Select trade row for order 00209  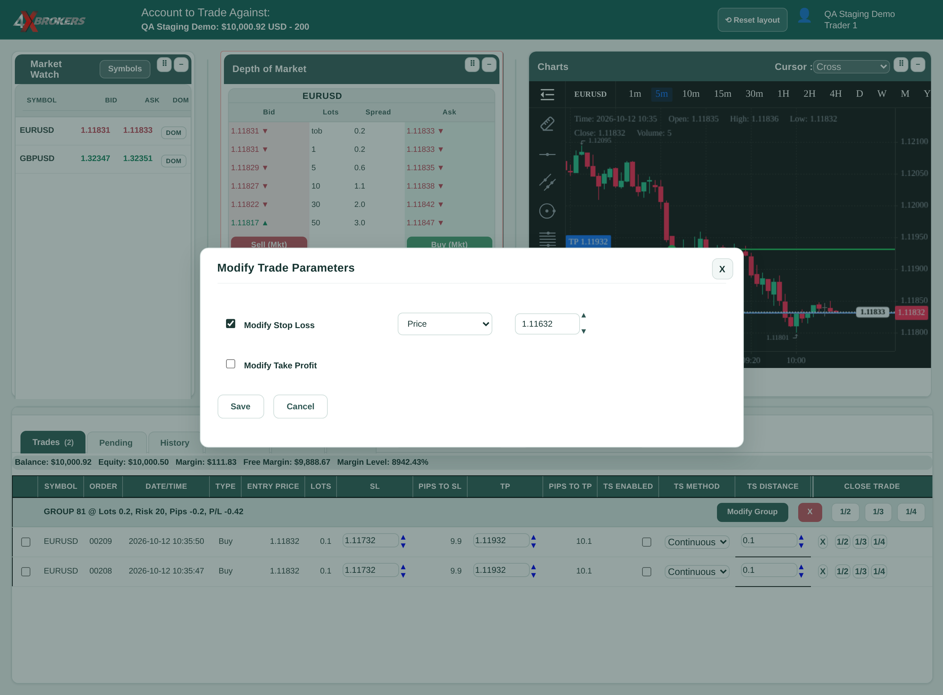point(26,542)
